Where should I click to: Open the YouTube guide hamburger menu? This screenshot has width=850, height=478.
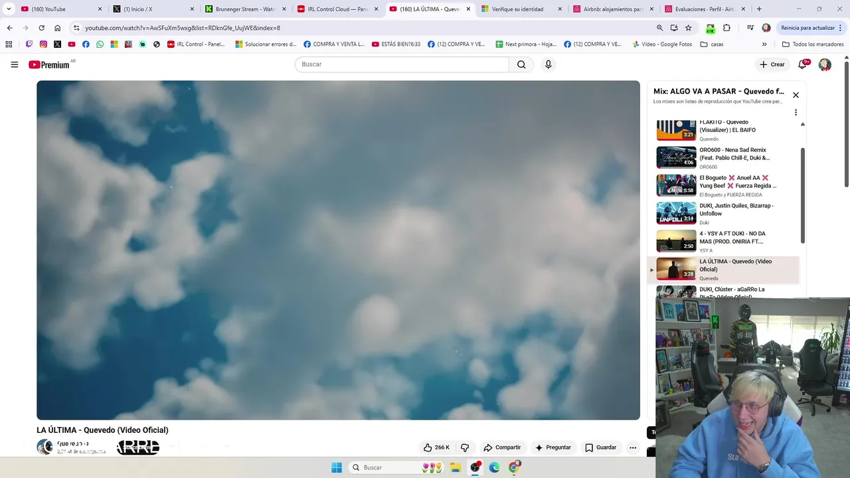coord(14,64)
